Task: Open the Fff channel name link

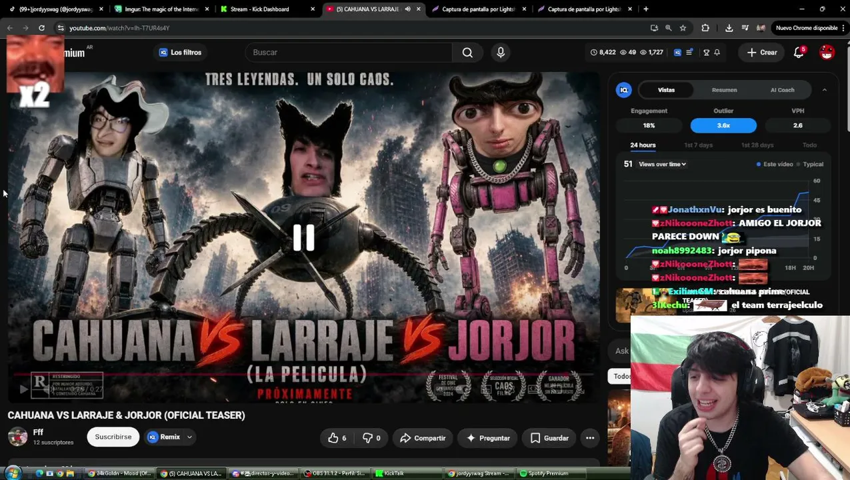Action: click(38, 432)
